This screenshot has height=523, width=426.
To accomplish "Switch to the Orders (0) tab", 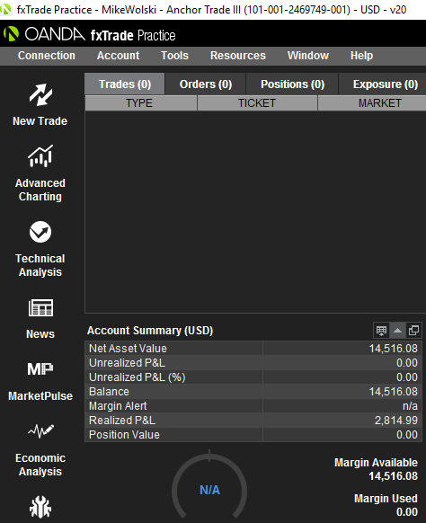I will [206, 84].
